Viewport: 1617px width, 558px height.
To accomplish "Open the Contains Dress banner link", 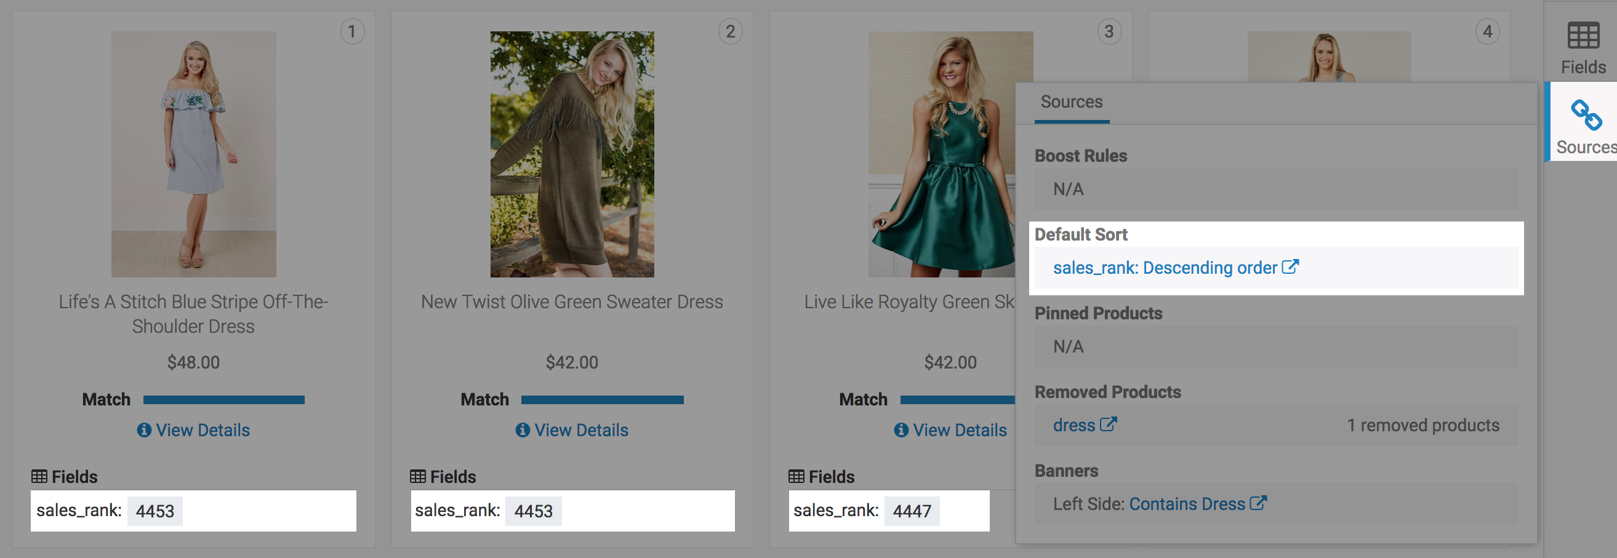I will 1186,504.
